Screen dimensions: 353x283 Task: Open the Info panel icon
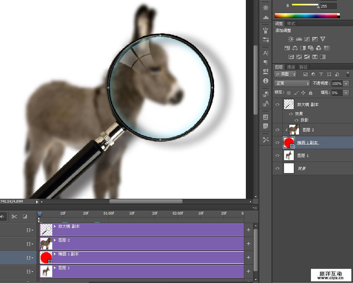tap(266, 81)
